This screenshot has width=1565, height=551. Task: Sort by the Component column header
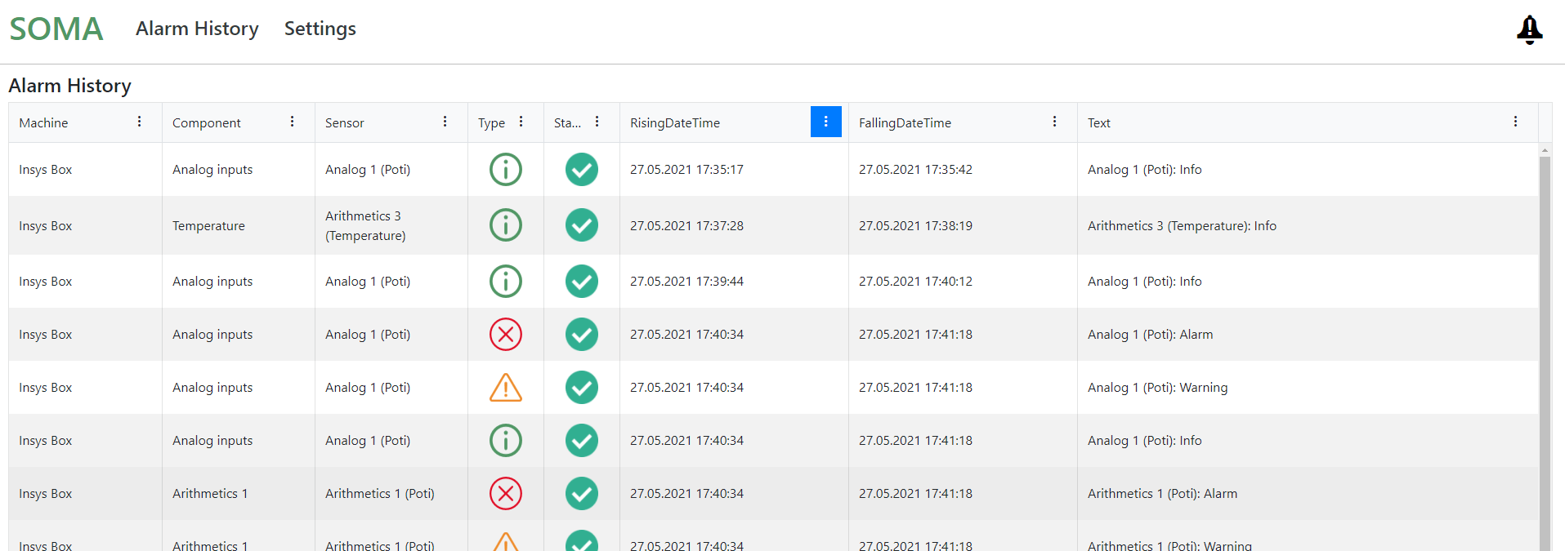pos(206,123)
